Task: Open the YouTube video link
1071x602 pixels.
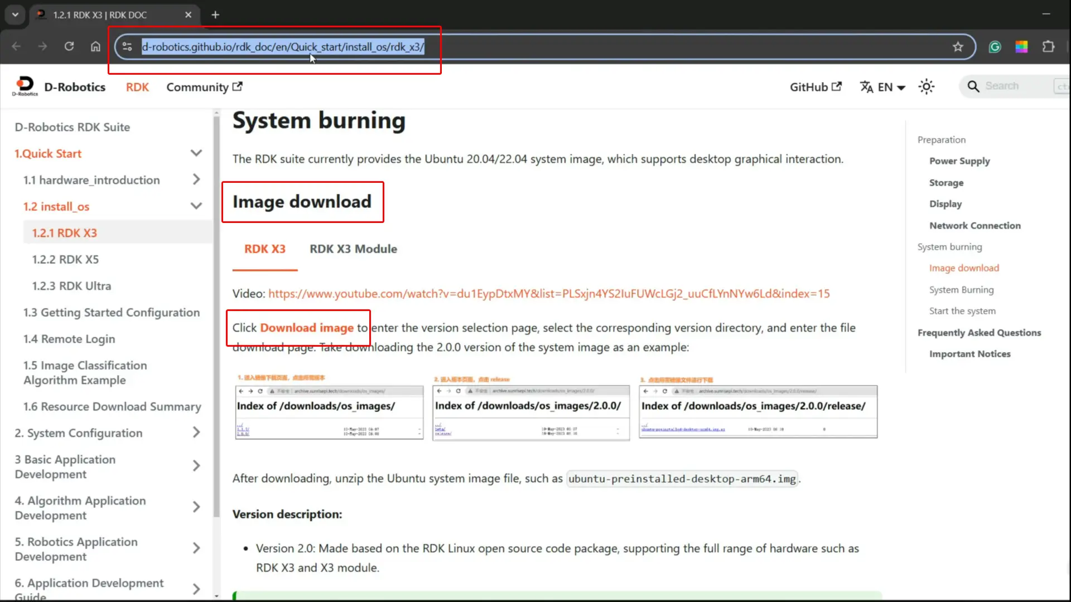Action: pyautogui.click(x=549, y=294)
